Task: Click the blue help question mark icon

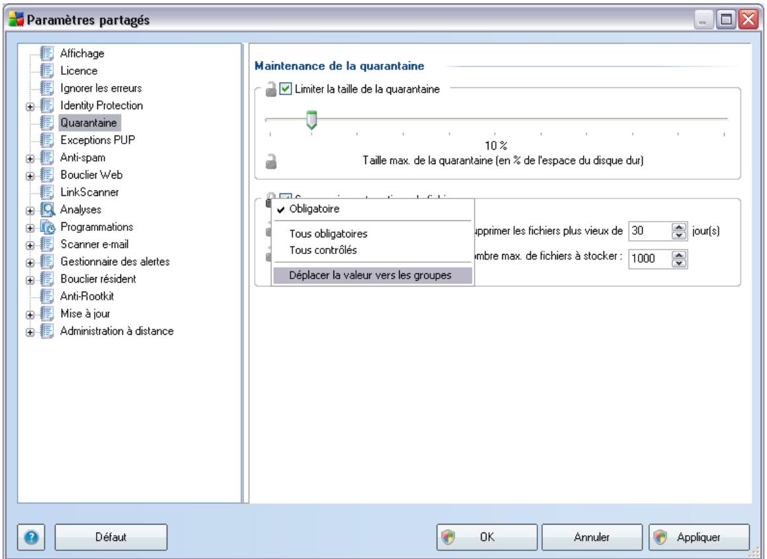Action: click(31, 537)
